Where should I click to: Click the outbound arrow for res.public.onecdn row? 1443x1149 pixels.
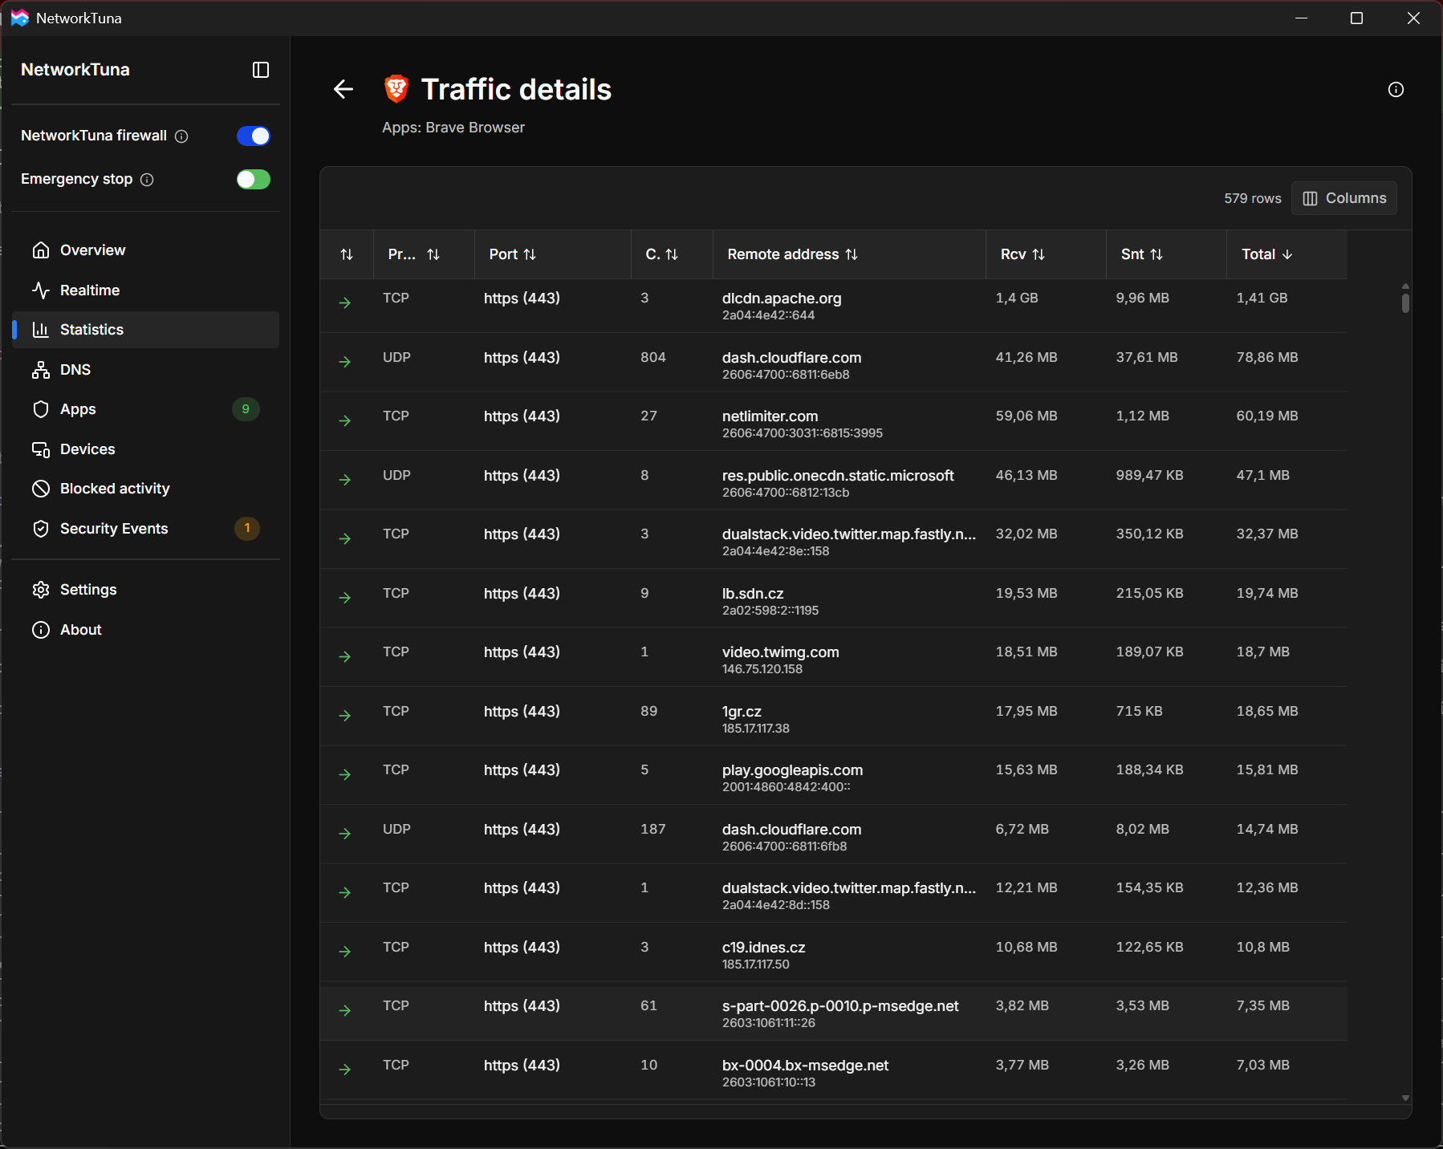point(345,480)
